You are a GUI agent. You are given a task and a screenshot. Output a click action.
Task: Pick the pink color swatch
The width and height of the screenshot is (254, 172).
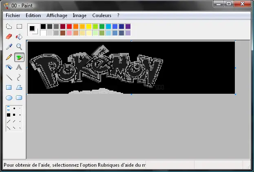coord(69,33)
